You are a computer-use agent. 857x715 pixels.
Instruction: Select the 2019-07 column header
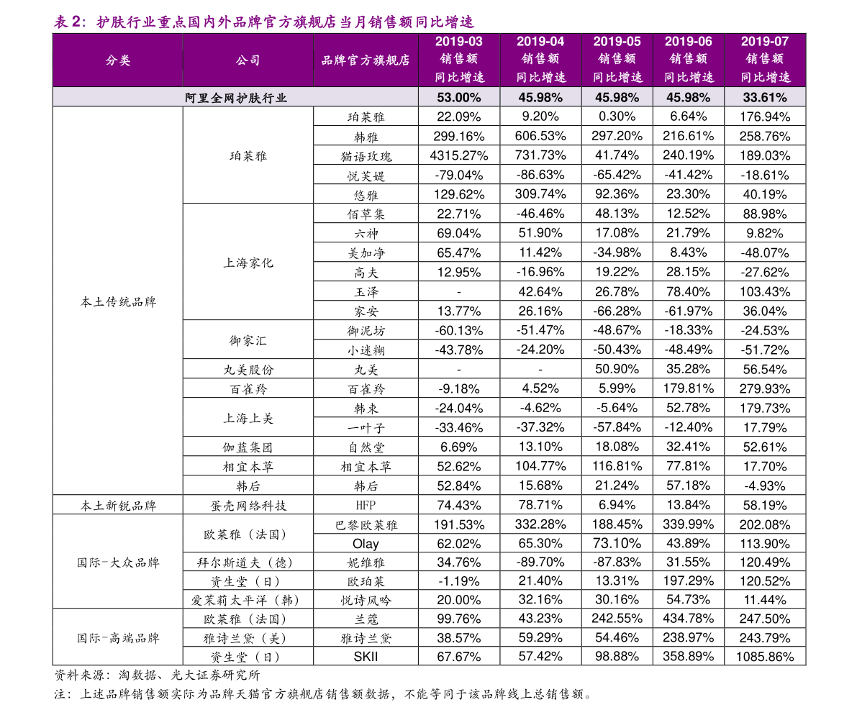[x=765, y=60]
